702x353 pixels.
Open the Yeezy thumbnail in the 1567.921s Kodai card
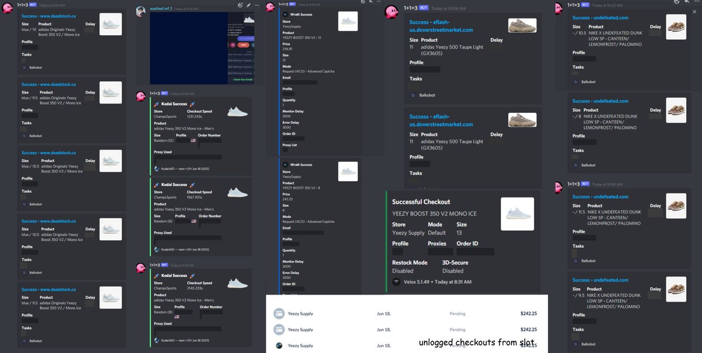coord(238,193)
